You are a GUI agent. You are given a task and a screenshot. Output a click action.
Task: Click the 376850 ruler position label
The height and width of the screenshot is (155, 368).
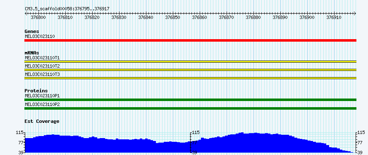tap(173, 17)
